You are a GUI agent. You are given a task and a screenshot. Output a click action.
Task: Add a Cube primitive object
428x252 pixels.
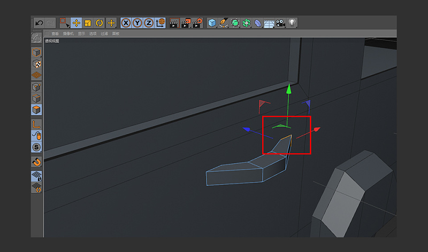(212, 23)
